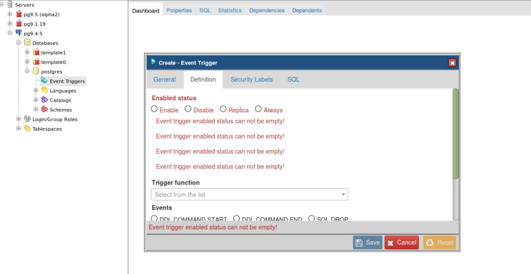531x274 pixels.
Task: Click the dialog's green vertical scrollbar
Action: tap(456, 134)
